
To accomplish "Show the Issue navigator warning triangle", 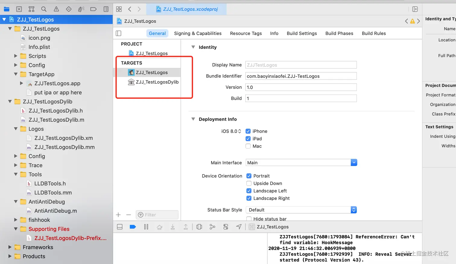I will [56, 9].
